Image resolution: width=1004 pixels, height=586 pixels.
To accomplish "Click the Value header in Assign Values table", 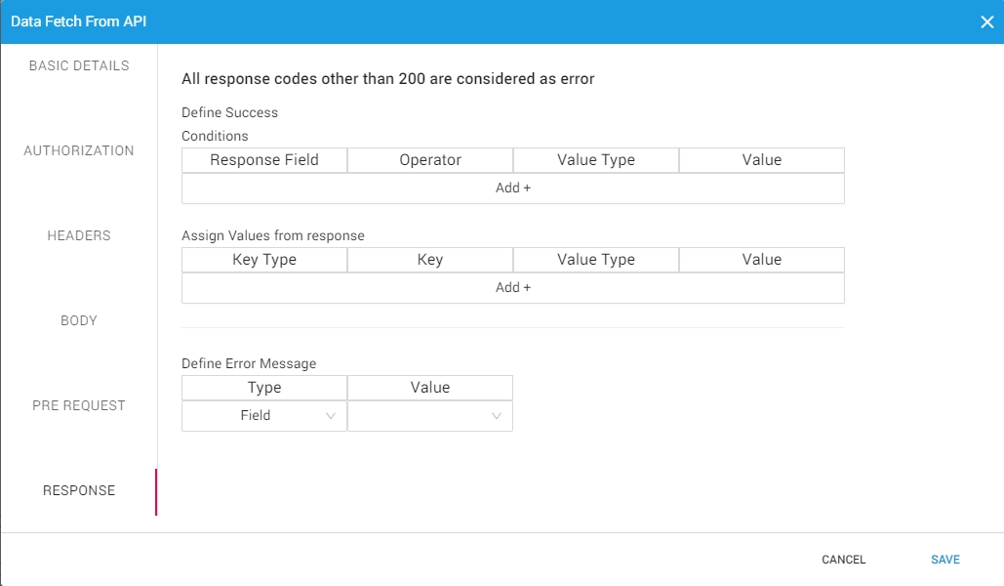I will (762, 260).
